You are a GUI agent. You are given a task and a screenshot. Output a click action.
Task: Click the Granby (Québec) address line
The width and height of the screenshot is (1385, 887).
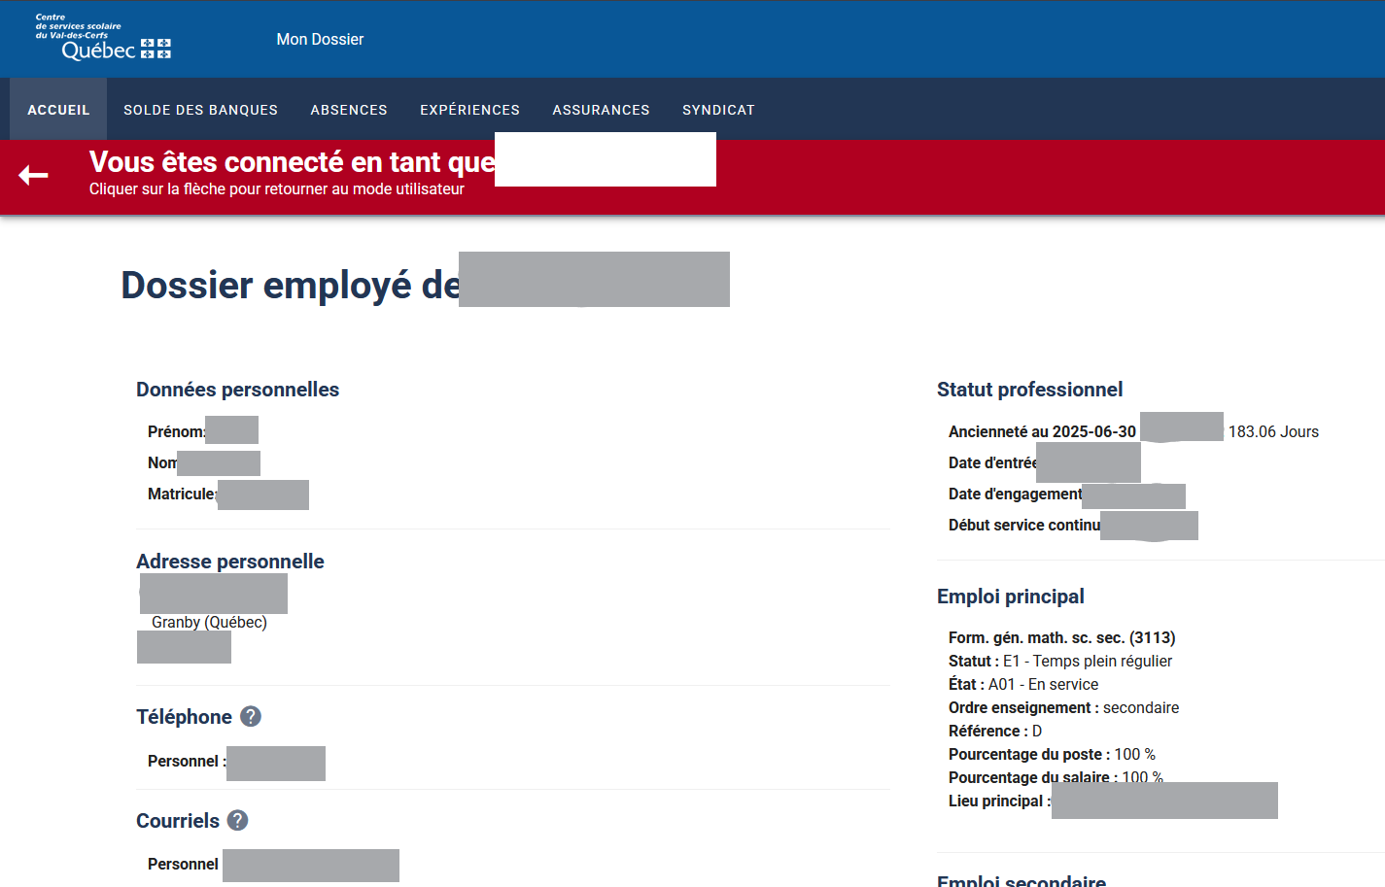209,622
